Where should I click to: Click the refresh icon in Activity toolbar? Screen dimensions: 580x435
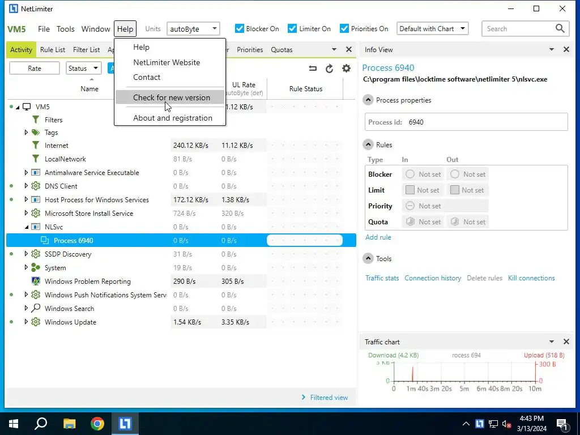(x=329, y=69)
